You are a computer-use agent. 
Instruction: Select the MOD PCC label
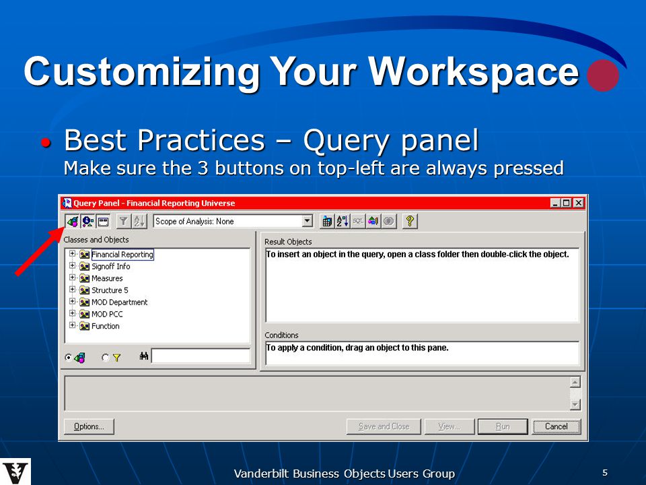(x=107, y=315)
